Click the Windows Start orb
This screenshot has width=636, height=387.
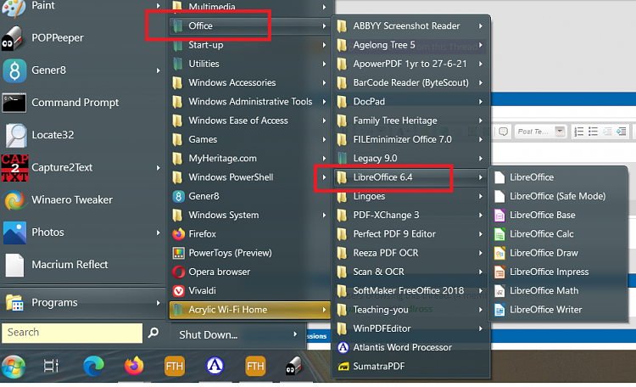coord(14,367)
